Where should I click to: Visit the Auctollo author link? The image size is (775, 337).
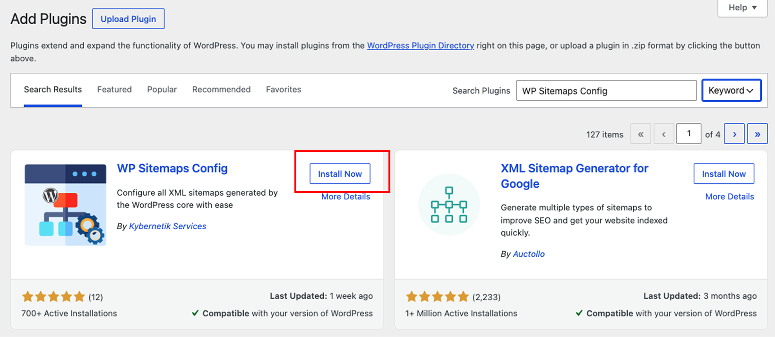[529, 254]
